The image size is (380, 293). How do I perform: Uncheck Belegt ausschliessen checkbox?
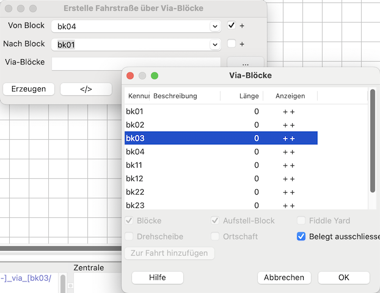[x=301, y=236]
